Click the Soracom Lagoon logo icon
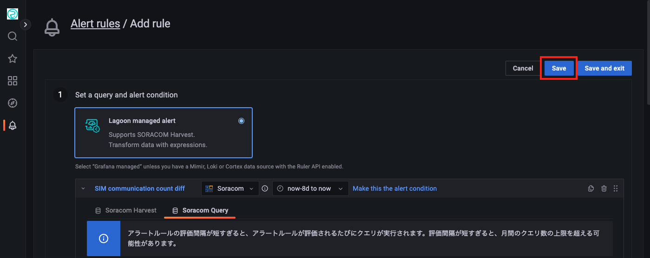 point(13,14)
